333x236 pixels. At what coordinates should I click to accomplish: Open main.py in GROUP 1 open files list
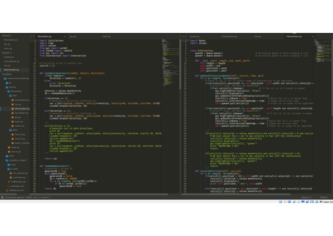point(8,48)
